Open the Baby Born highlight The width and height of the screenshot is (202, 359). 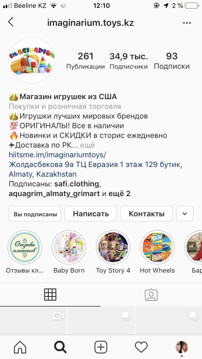(x=69, y=247)
